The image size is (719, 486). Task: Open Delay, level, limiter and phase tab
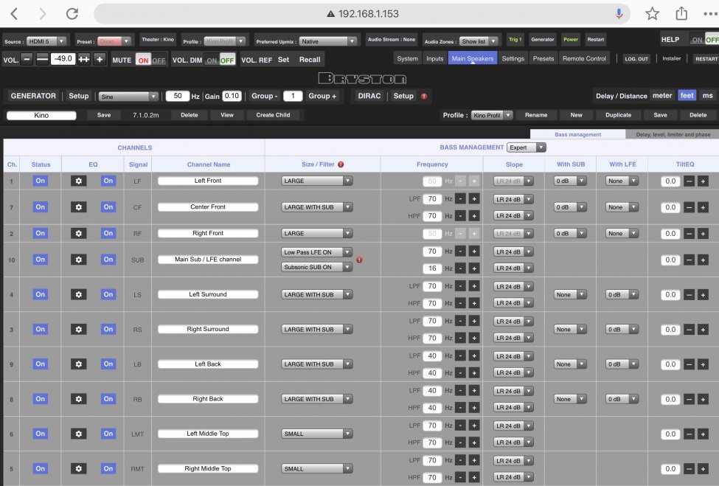click(x=673, y=134)
